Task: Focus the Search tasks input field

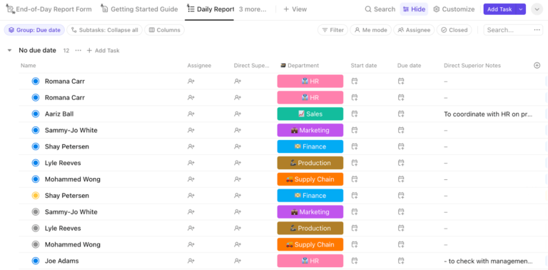Action: [507, 30]
